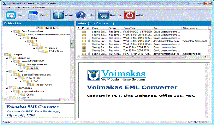This screenshot has height=125, width=214.
Task: Toggle the mbox folder checkbox
Action: pyautogui.click(x=24, y=68)
